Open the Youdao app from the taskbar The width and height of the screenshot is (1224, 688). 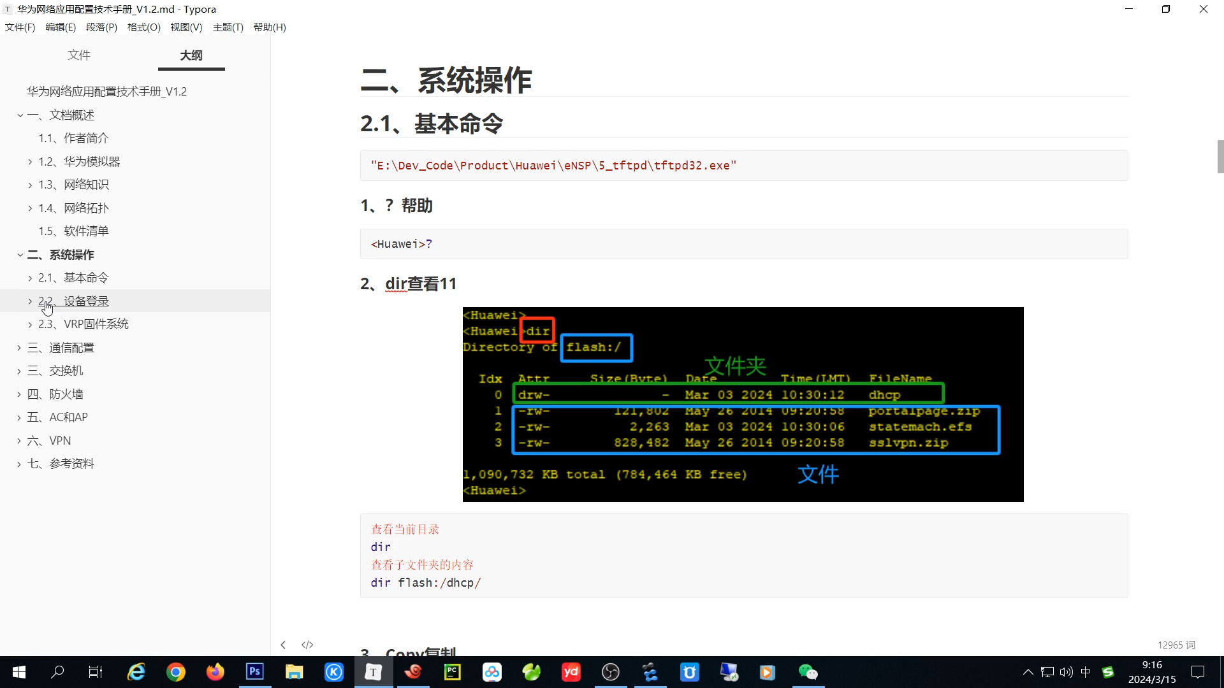pyautogui.click(x=571, y=672)
